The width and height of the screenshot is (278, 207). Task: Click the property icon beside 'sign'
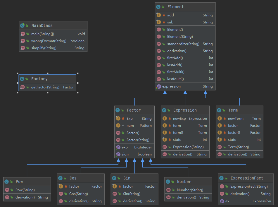click(118, 155)
